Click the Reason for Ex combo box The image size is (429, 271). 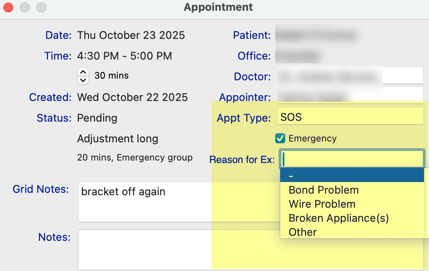coord(351,159)
